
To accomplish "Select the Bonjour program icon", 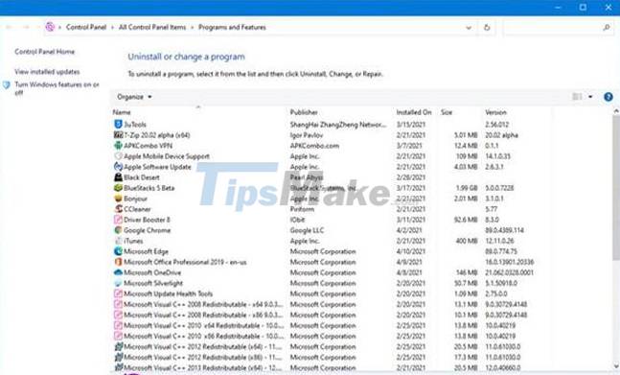I will click(x=118, y=199).
